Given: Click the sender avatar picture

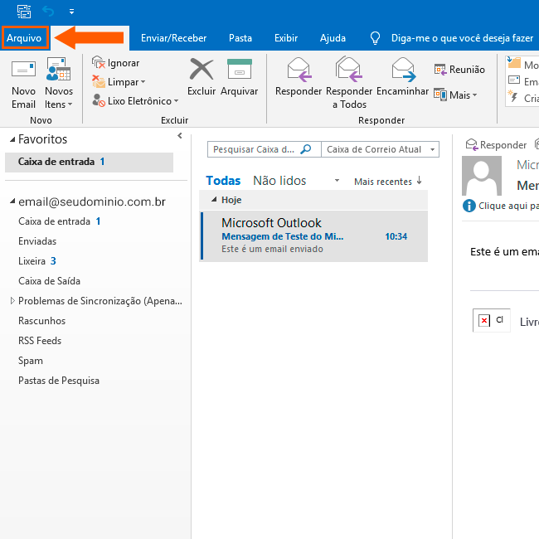Looking at the screenshot, I should click(481, 175).
